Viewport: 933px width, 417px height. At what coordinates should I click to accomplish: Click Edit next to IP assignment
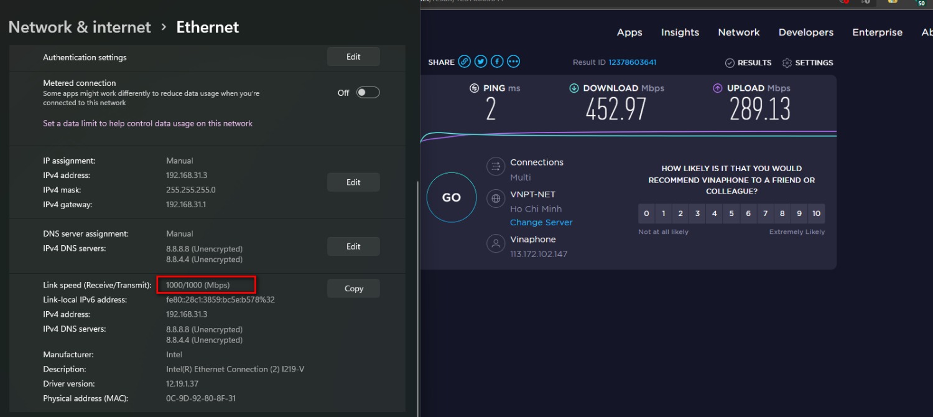click(x=353, y=182)
